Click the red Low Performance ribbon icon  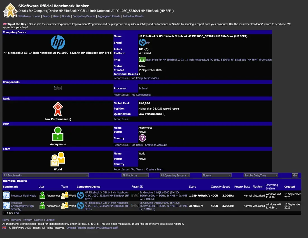(58, 109)
